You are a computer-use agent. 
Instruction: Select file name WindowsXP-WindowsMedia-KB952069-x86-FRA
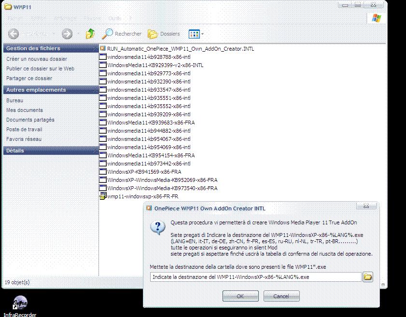(162, 180)
